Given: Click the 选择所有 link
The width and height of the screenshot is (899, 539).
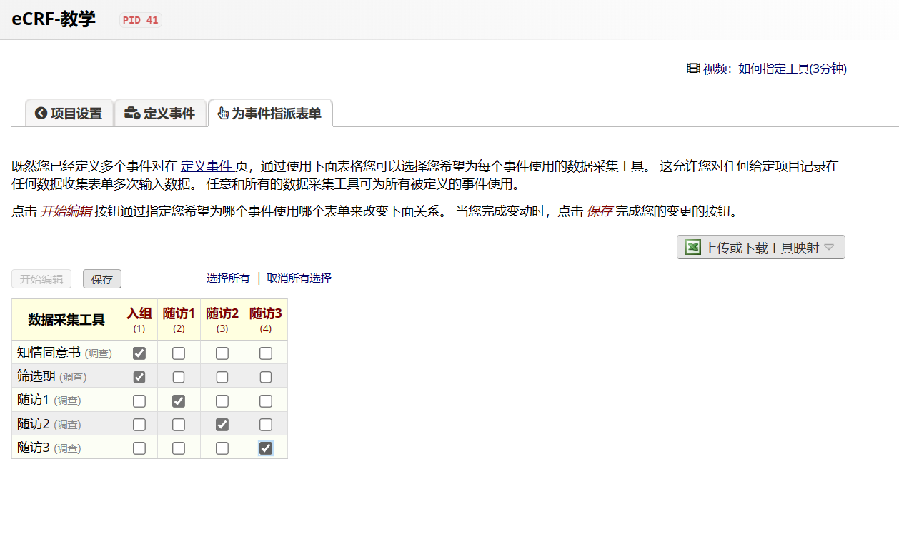Looking at the screenshot, I should tap(228, 278).
